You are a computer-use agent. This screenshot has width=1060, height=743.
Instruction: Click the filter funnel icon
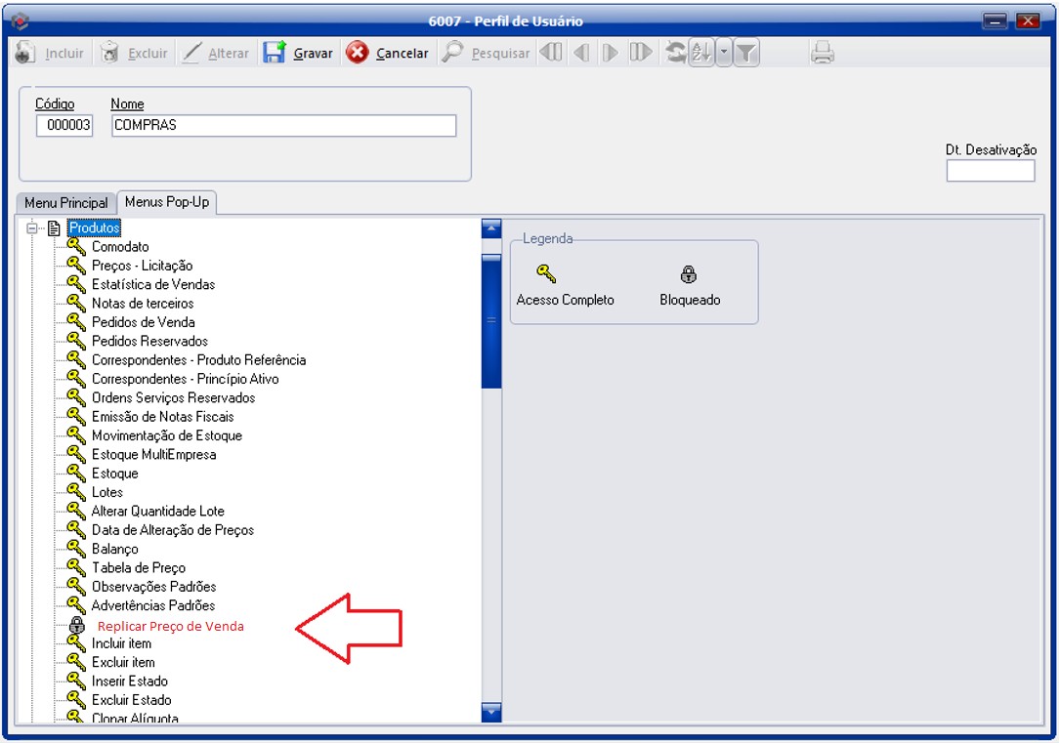(746, 53)
